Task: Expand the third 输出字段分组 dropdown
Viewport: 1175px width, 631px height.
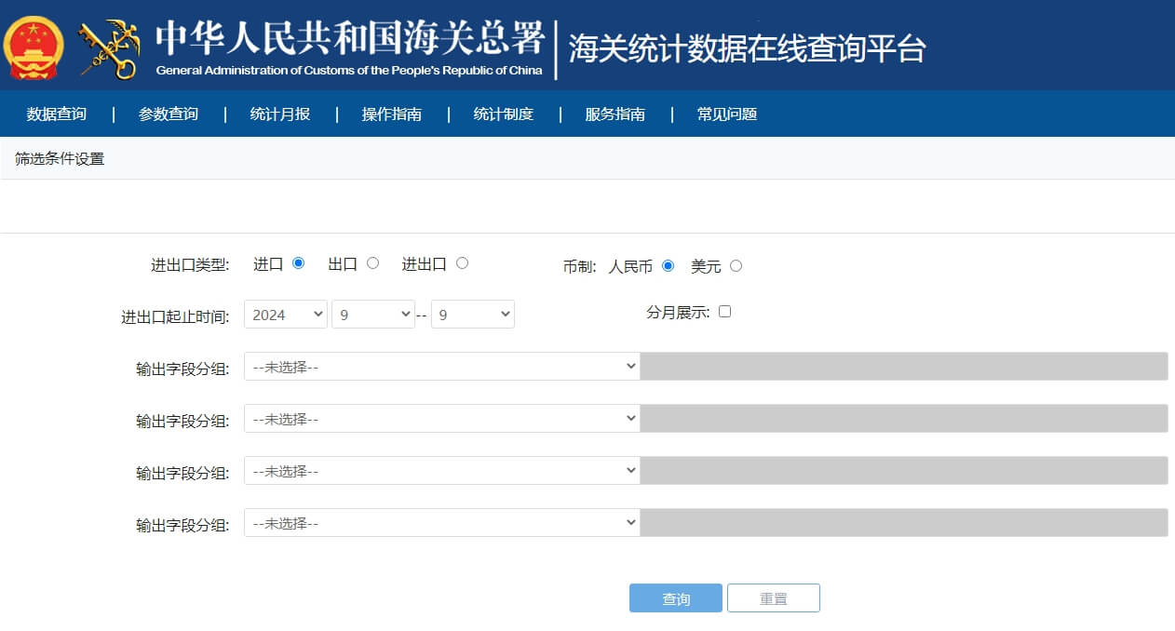Action: pos(442,471)
